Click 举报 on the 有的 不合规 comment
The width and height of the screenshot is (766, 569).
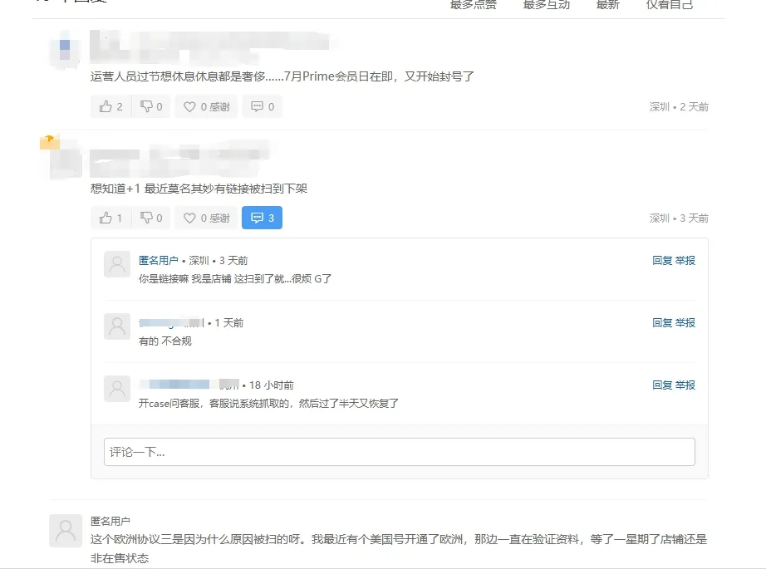[685, 323]
